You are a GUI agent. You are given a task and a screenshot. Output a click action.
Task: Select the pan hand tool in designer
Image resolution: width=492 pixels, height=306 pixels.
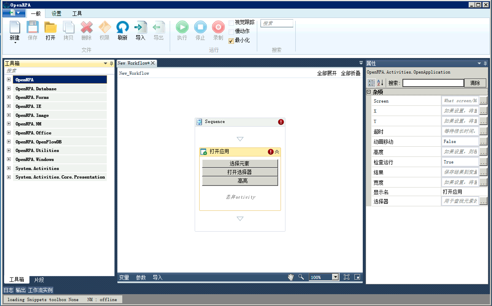(x=291, y=277)
